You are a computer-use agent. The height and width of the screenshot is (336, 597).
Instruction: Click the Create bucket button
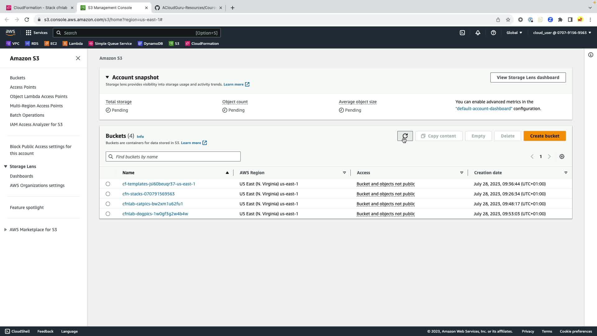[x=544, y=136]
